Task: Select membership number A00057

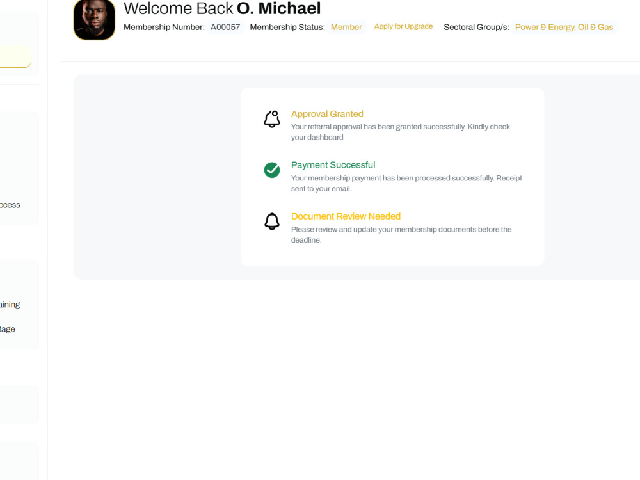Action: (x=225, y=27)
